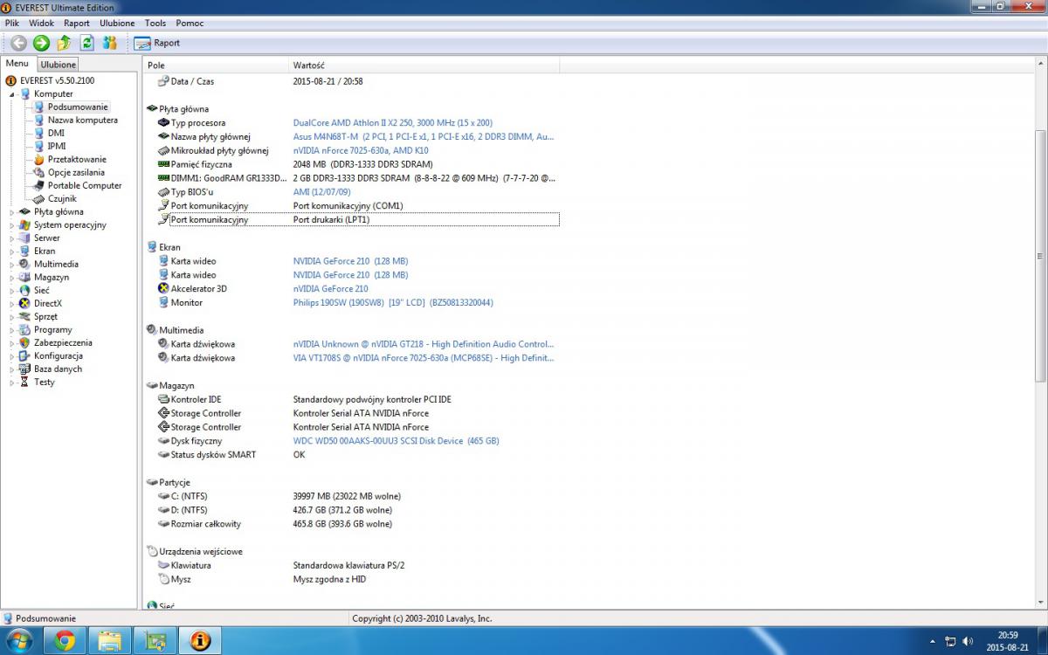The width and height of the screenshot is (1048, 655).
Task: Click the Wartość column header
Action: pyautogui.click(x=424, y=65)
